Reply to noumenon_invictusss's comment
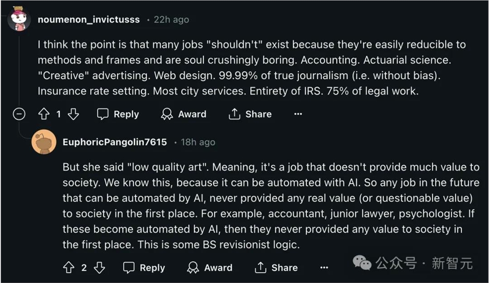The width and height of the screenshot is (489, 283). (x=118, y=114)
